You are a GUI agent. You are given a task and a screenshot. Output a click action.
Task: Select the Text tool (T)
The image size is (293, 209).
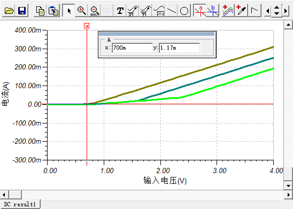120,11
